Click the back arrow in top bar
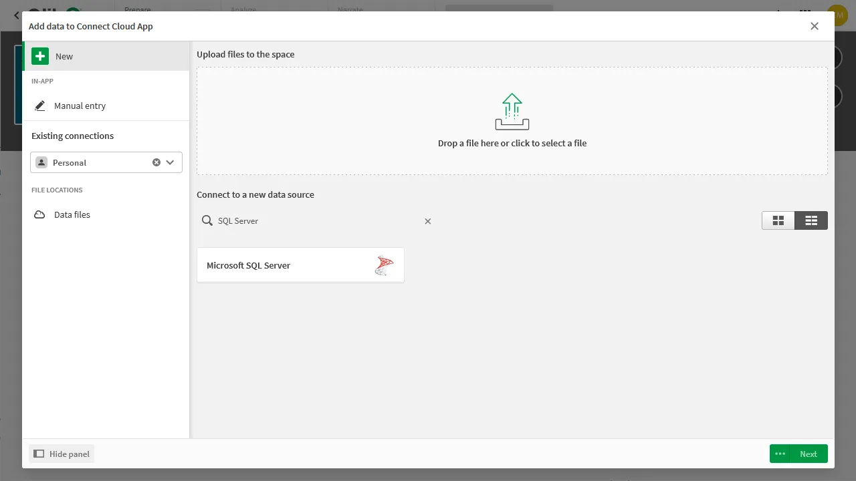 click(x=16, y=15)
